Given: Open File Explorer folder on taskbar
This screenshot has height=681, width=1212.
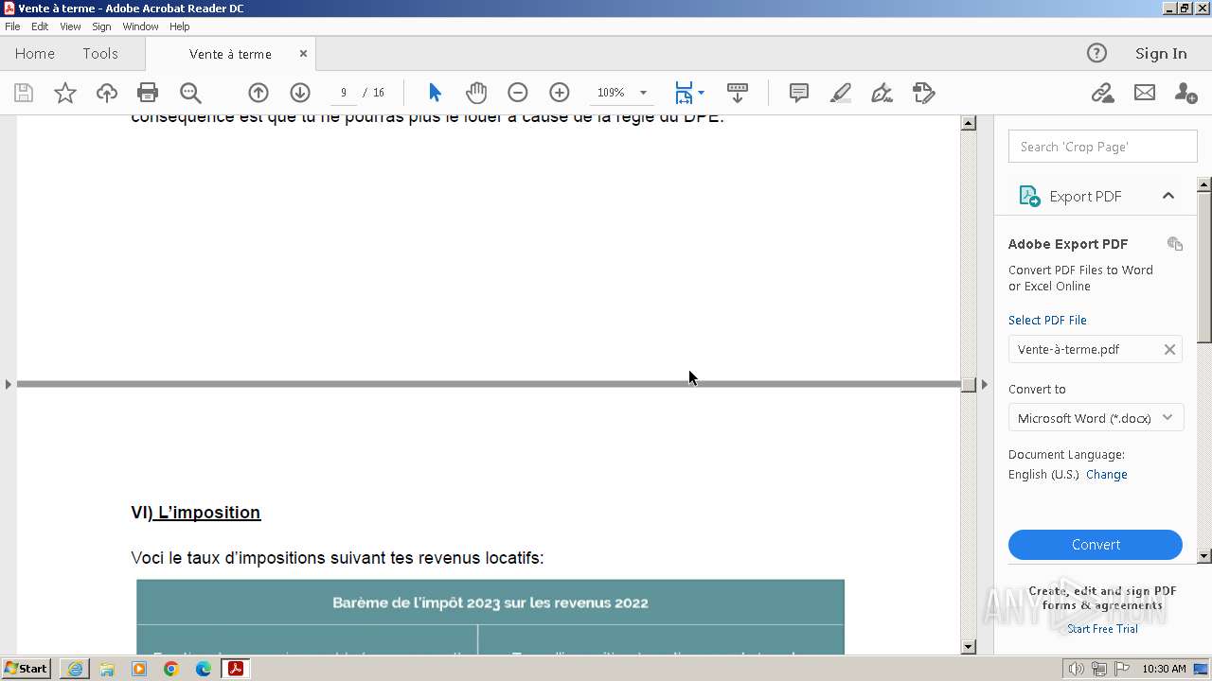Looking at the screenshot, I should click(107, 669).
